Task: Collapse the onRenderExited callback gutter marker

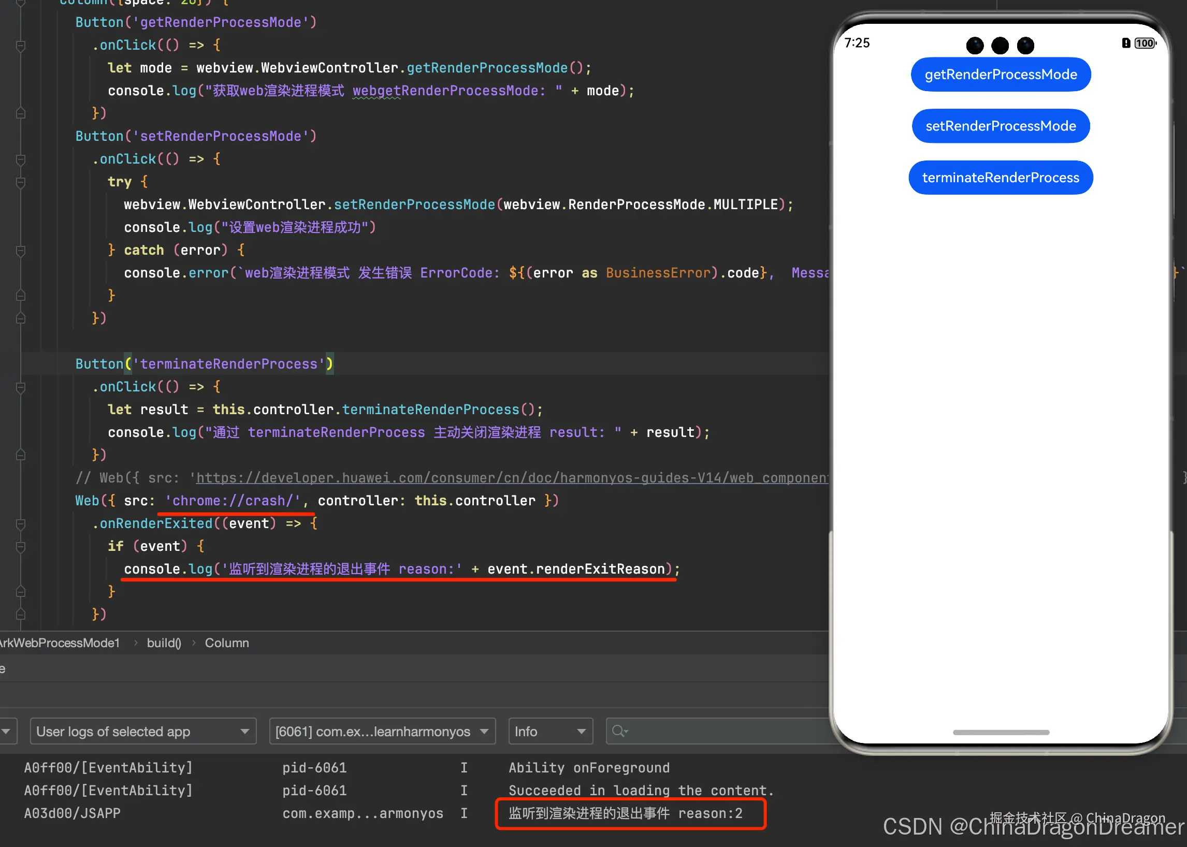Action: click(21, 524)
